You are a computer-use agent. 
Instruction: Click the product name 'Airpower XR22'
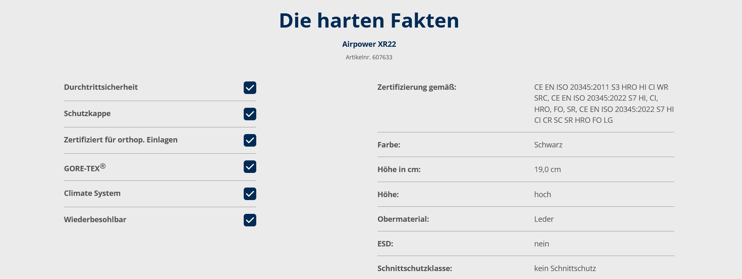[369, 44]
